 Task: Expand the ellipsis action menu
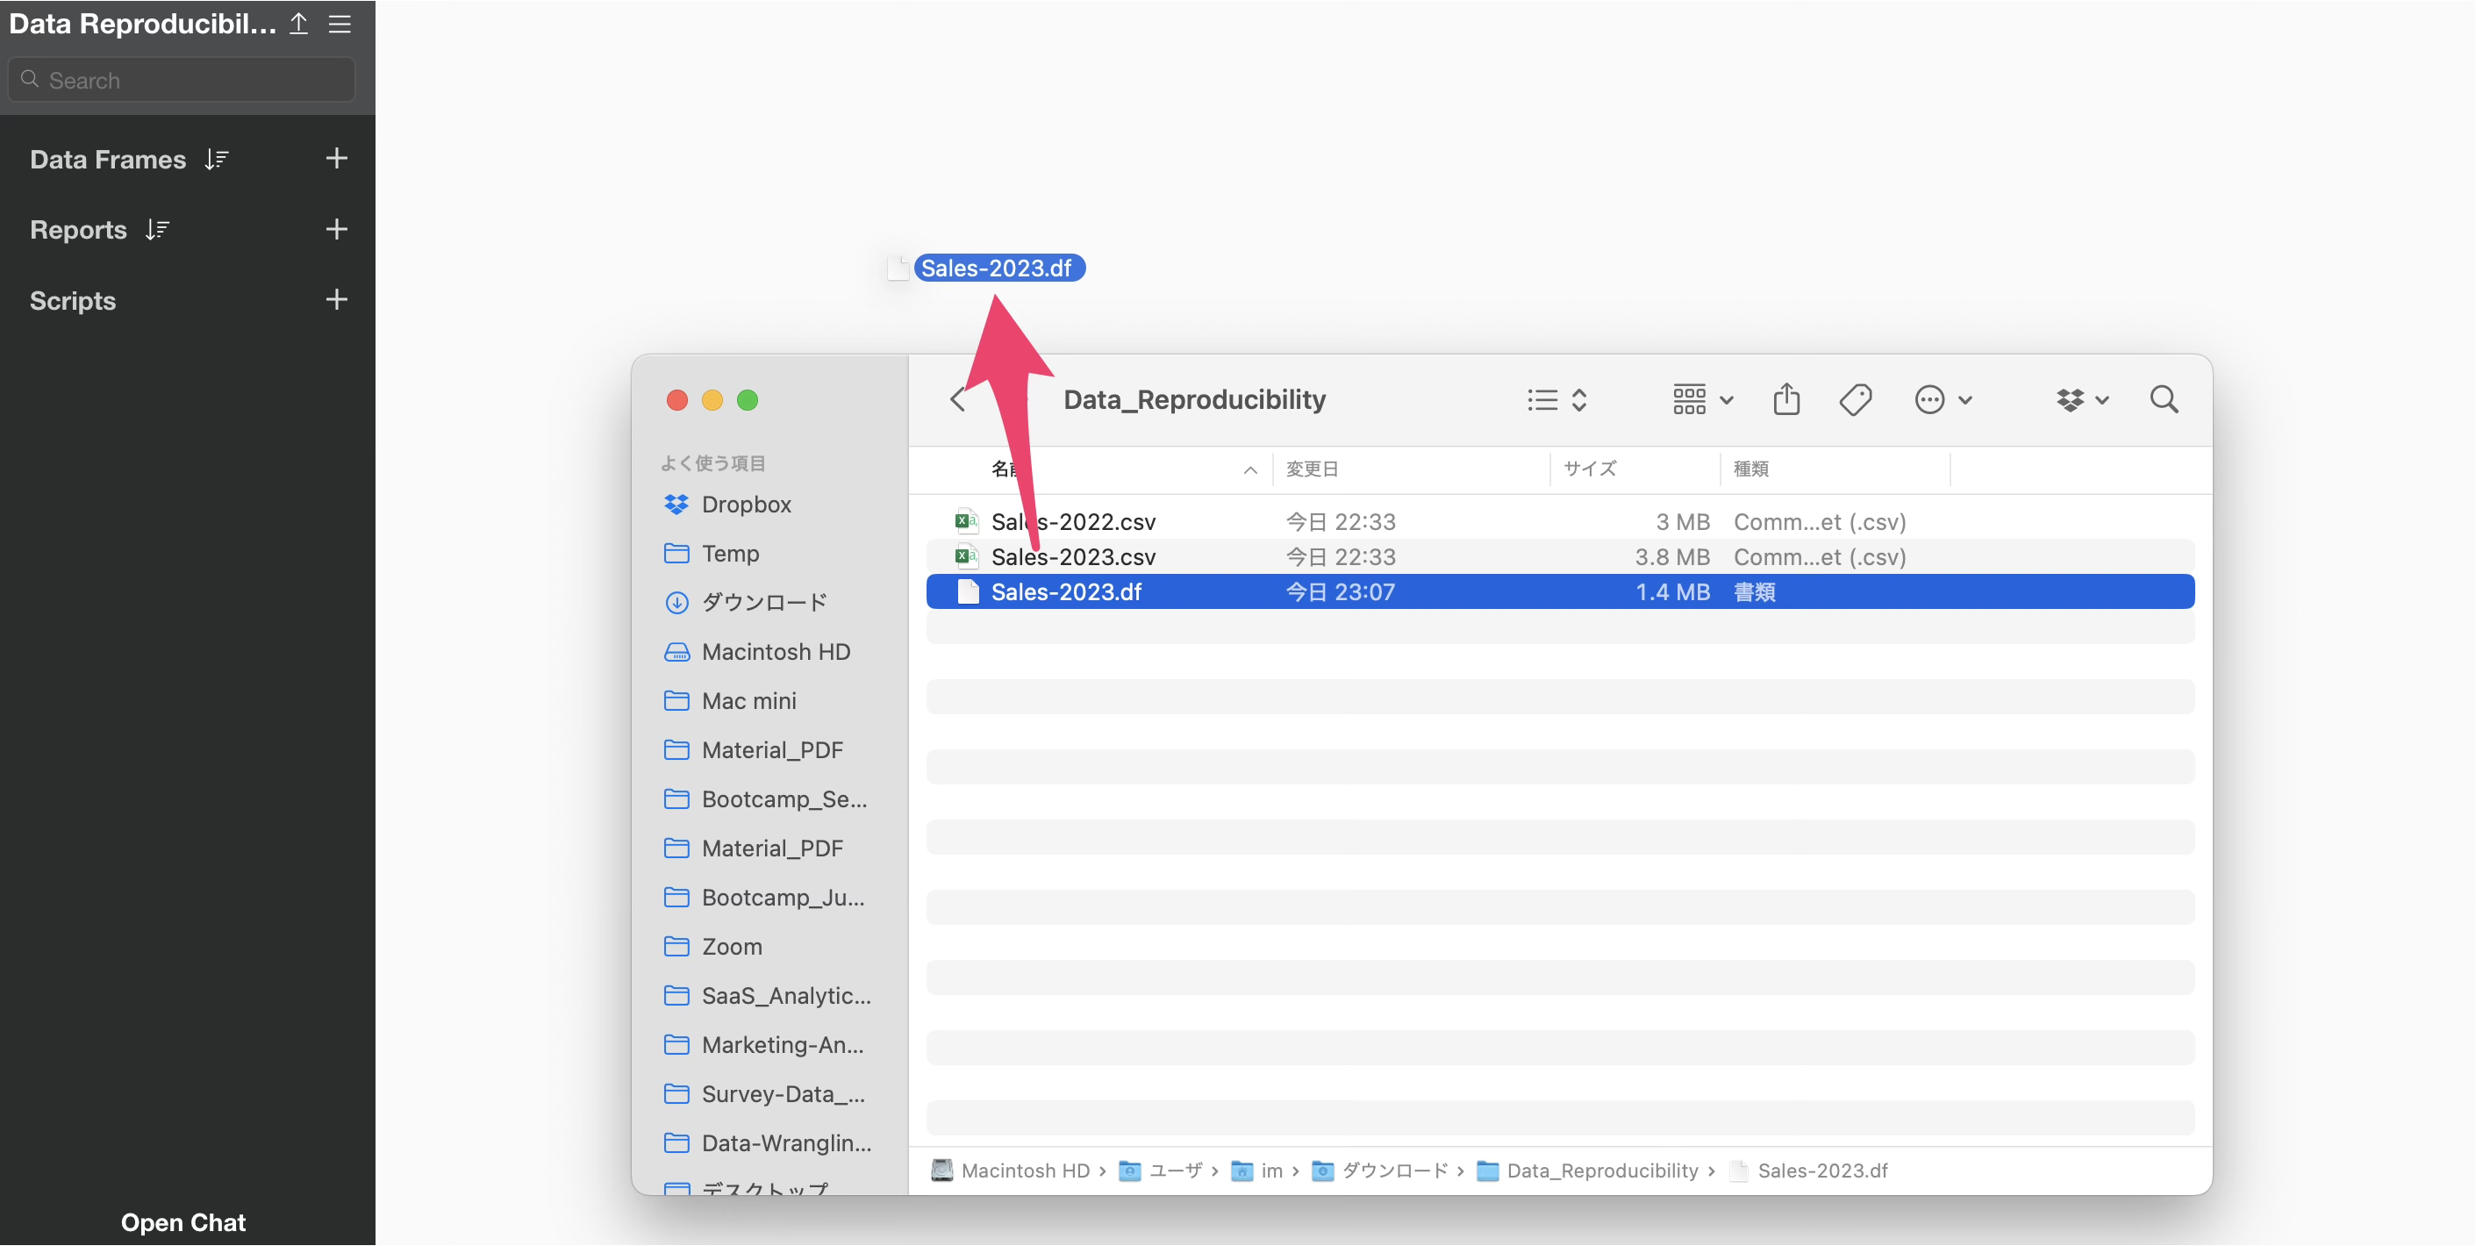tap(1942, 399)
